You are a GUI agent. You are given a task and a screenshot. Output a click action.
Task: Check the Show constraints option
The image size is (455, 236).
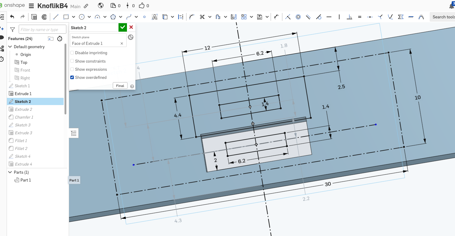point(72,61)
